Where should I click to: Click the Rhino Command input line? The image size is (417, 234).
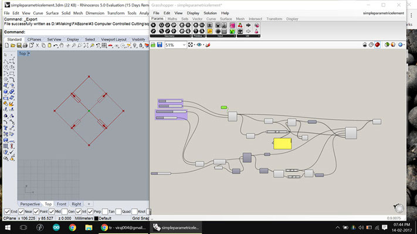pos(76,32)
